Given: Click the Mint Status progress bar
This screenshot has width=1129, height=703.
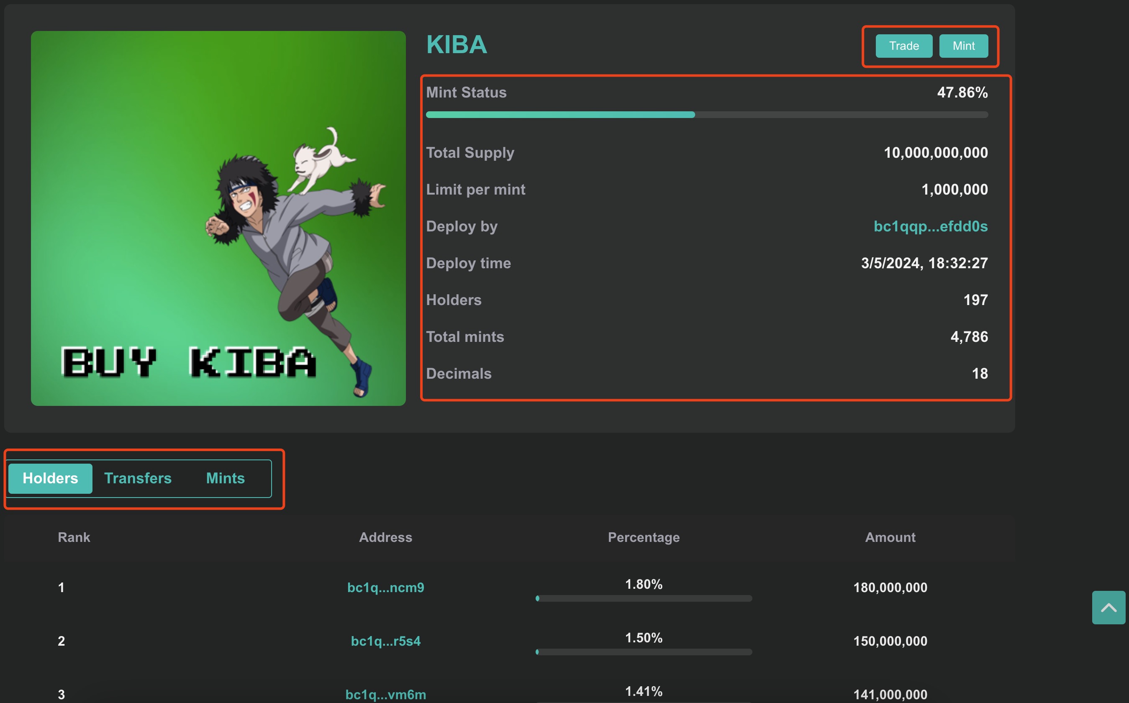Looking at the screenshot, I should (706, 114).
